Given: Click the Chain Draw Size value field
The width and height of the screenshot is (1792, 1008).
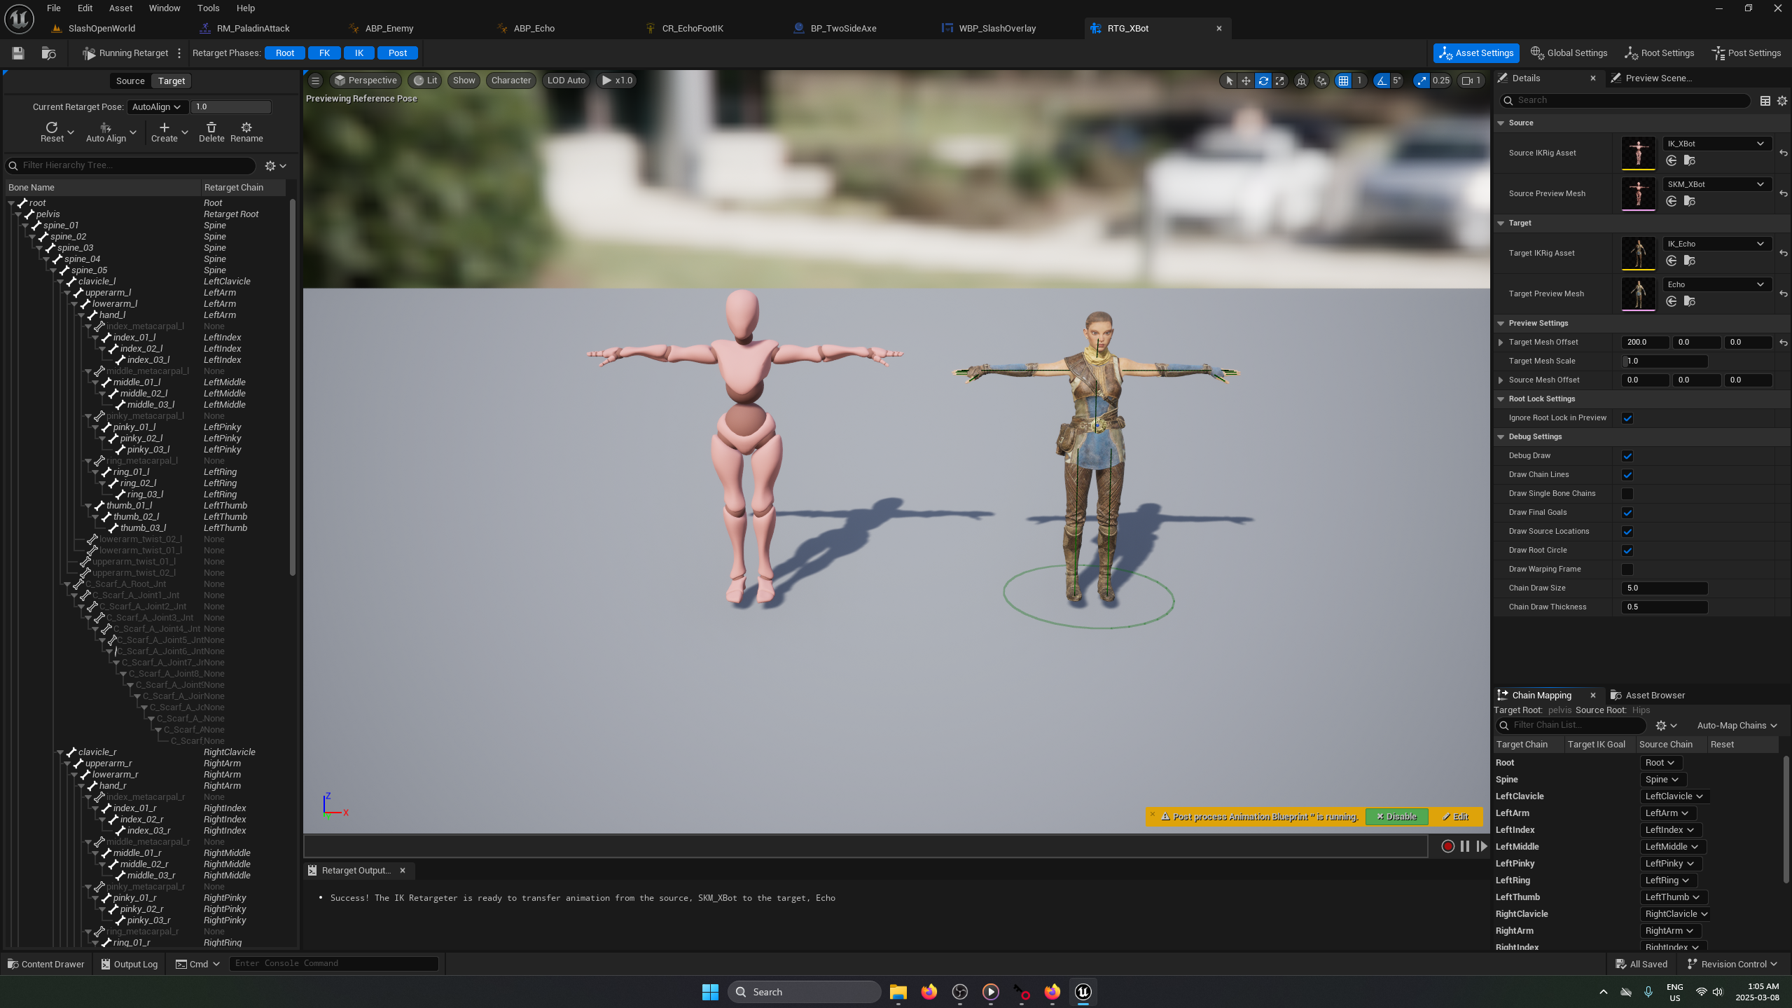Looking at the screenshot, I should tap(1664, 588).
